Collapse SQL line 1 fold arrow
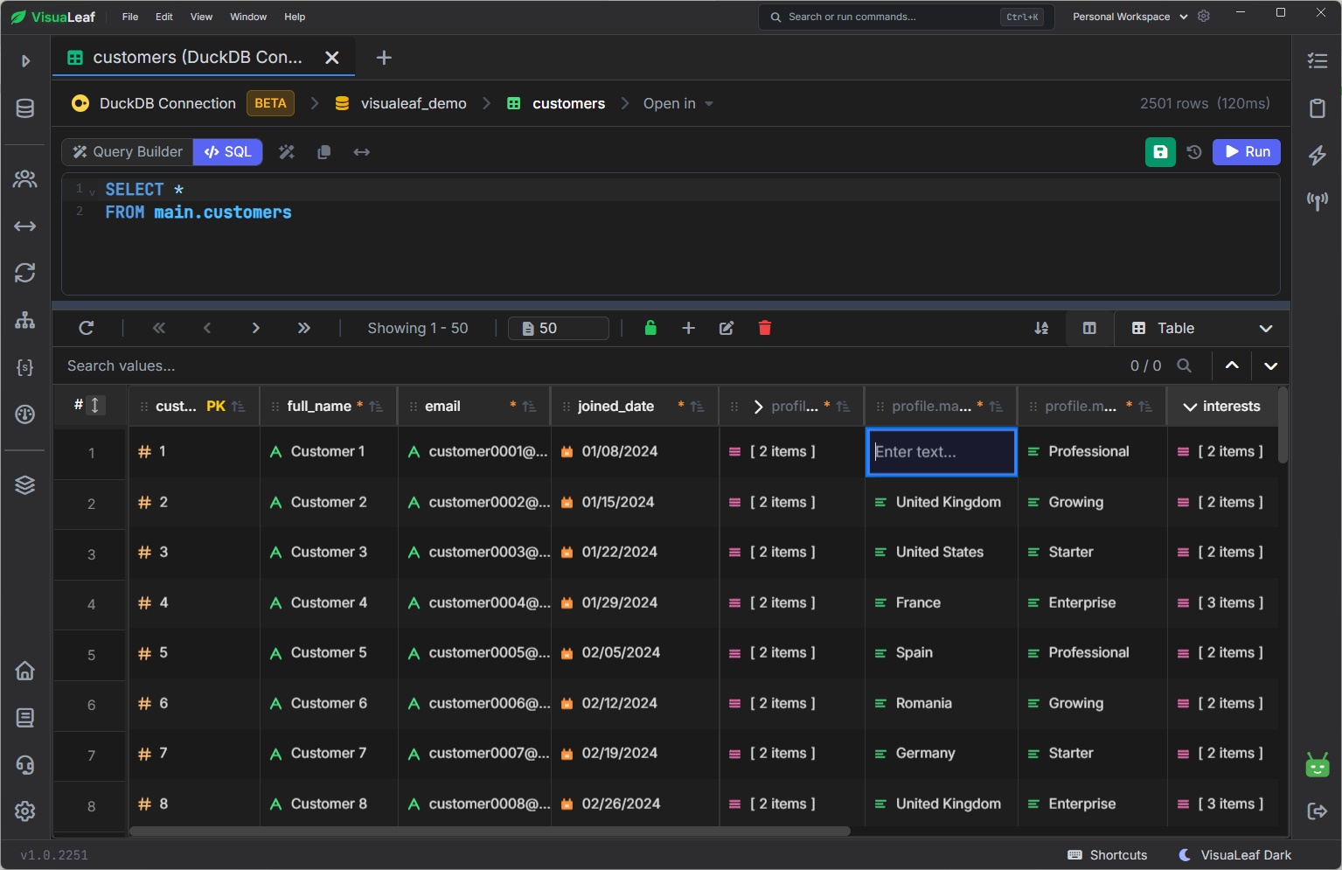This screenshot has height=870, width=1342. [x=92, y=192]
